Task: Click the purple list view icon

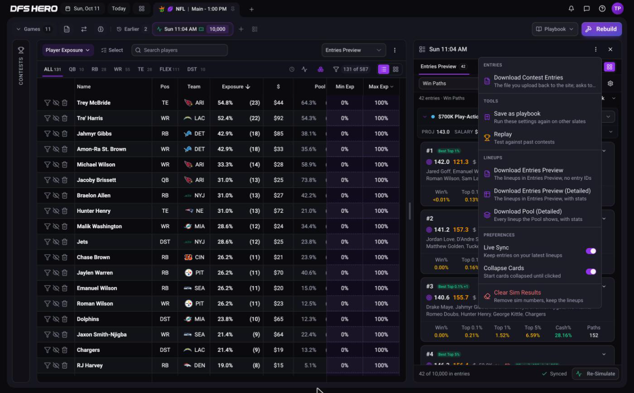Action: [x=384, y=69]
